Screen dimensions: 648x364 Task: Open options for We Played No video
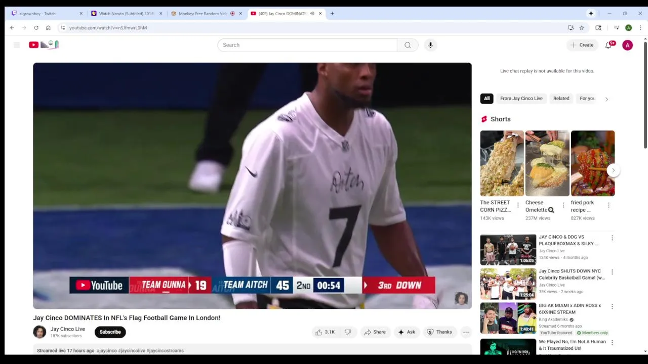pos(612,342)
